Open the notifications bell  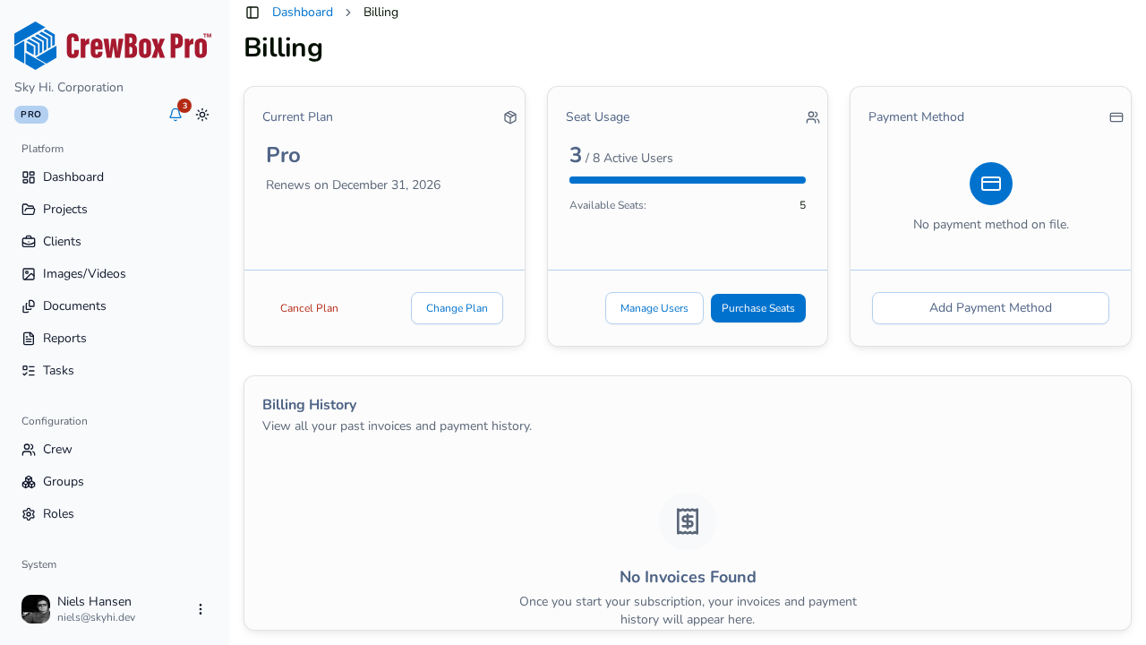(x=175, y=115)
